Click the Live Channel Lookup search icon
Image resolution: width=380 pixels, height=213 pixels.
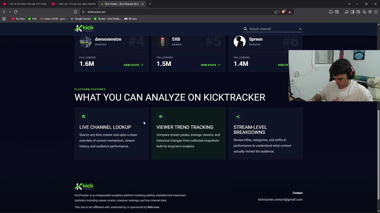tap(84, 117)
